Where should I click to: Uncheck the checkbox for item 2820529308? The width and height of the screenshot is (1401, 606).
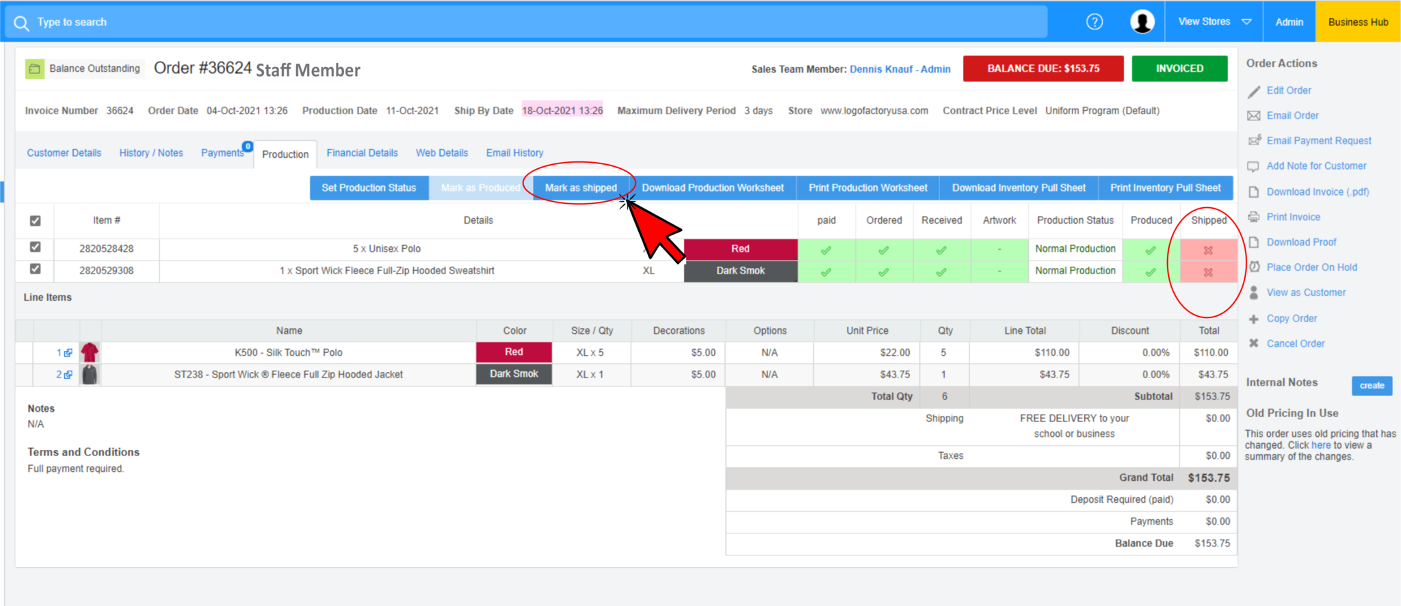point(36,269)
